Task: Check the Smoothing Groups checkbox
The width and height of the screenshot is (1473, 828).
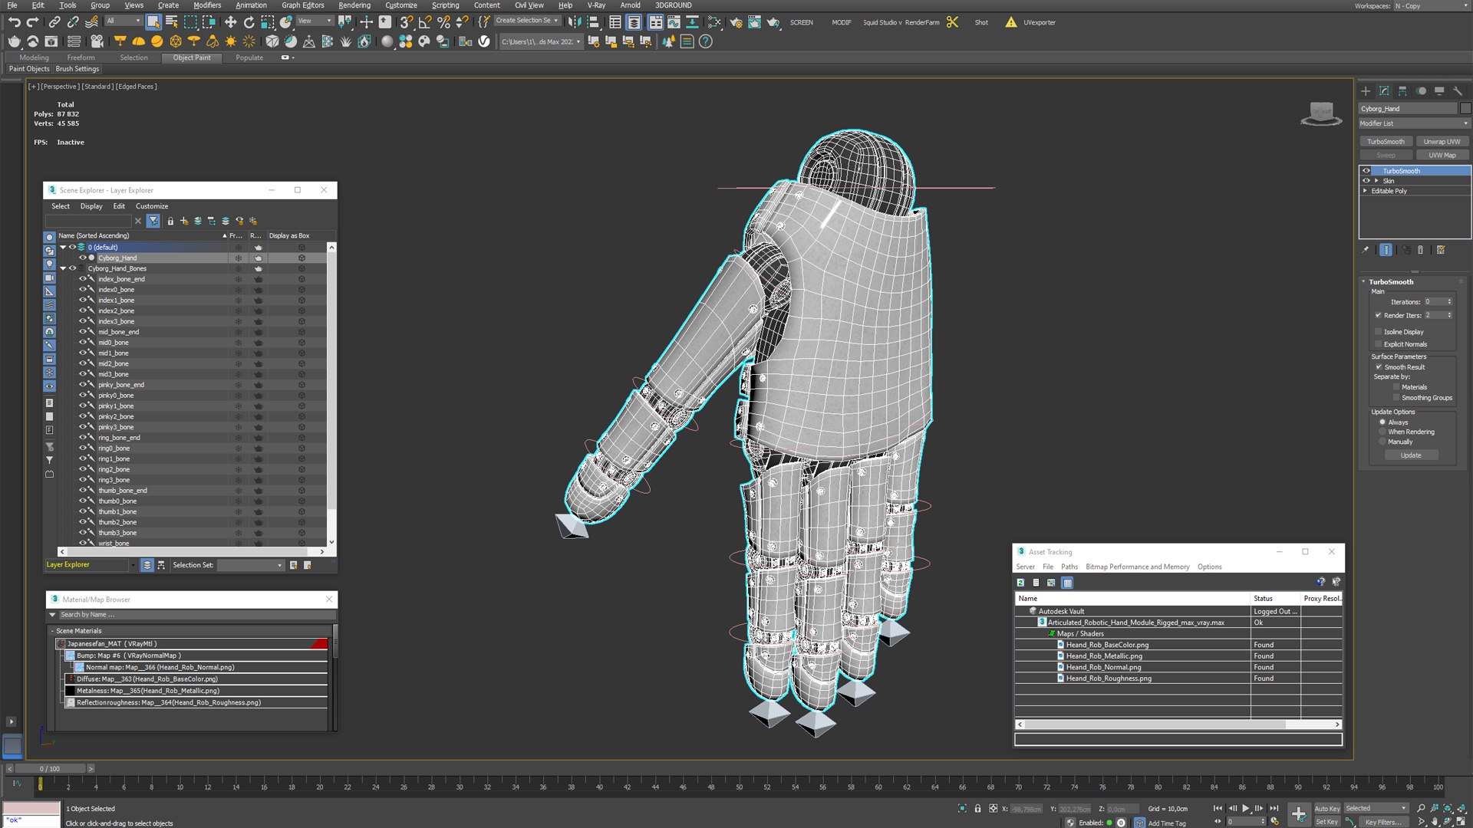Action: coord(1396,398)
